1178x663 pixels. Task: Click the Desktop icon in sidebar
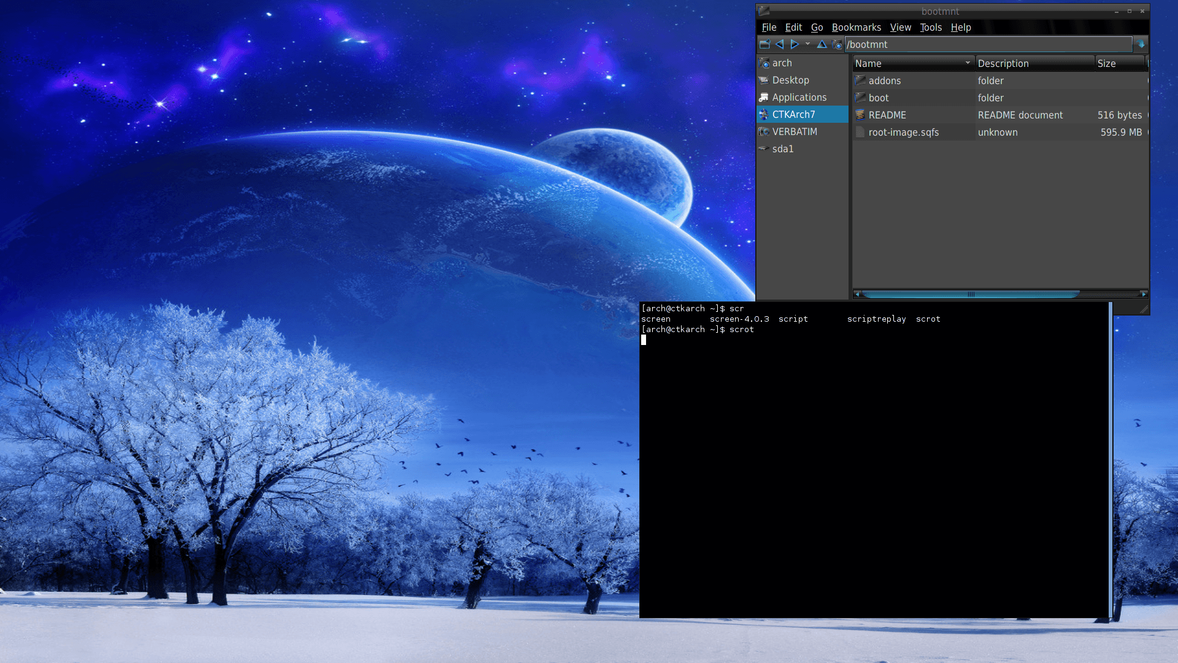click(764, 80)
